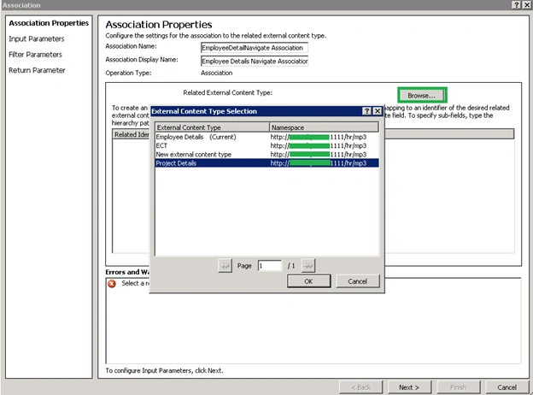Viewport: 533px width, 395px height.
Task: Click the Association Name text field
Action: (255, 48)
